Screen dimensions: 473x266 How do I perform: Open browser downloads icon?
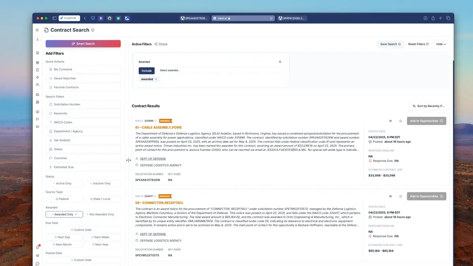pos(426,18)
